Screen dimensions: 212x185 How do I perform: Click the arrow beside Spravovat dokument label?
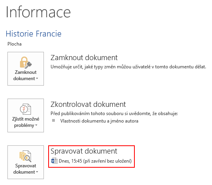37,172
